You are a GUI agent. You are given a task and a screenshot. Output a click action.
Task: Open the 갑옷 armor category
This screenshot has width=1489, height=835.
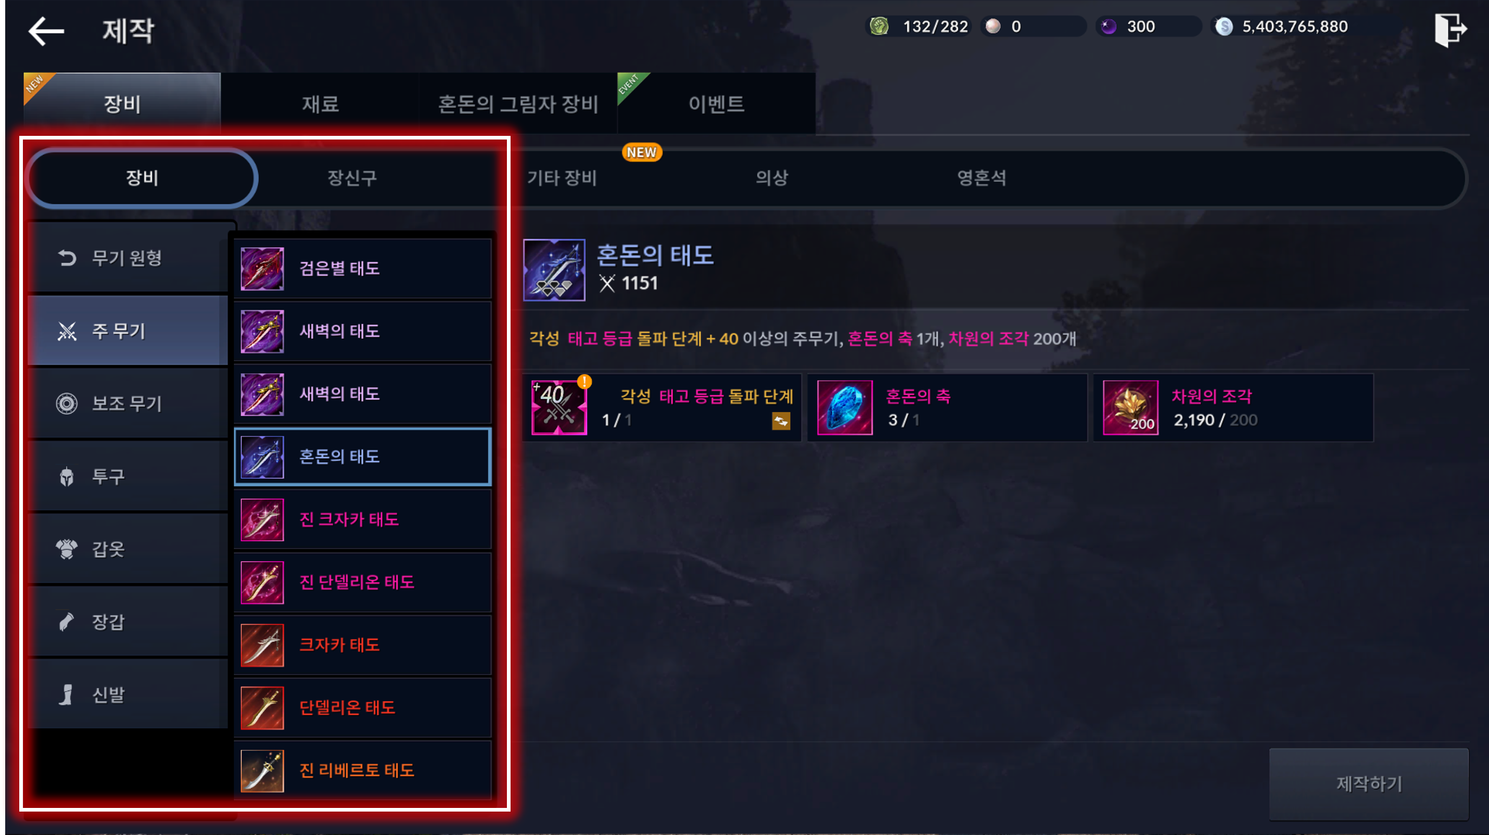point(128,549)
